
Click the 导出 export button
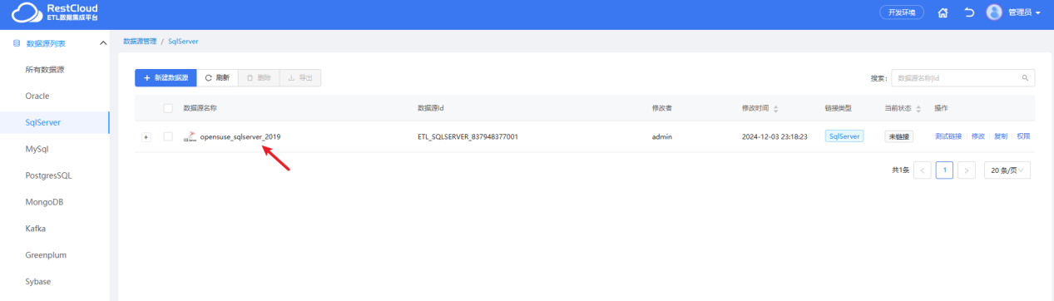point(300,77)
